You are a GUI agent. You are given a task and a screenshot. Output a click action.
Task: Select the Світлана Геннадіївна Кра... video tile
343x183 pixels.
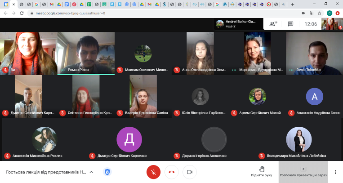(x=86, y=97)
